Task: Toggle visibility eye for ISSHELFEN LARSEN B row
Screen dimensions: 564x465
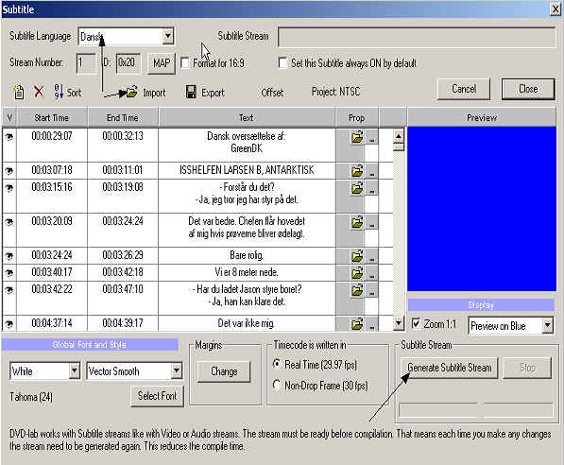Action: 9,171
